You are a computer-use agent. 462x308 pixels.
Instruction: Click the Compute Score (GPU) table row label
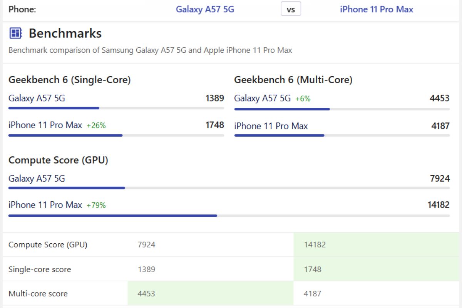[48, 244]
